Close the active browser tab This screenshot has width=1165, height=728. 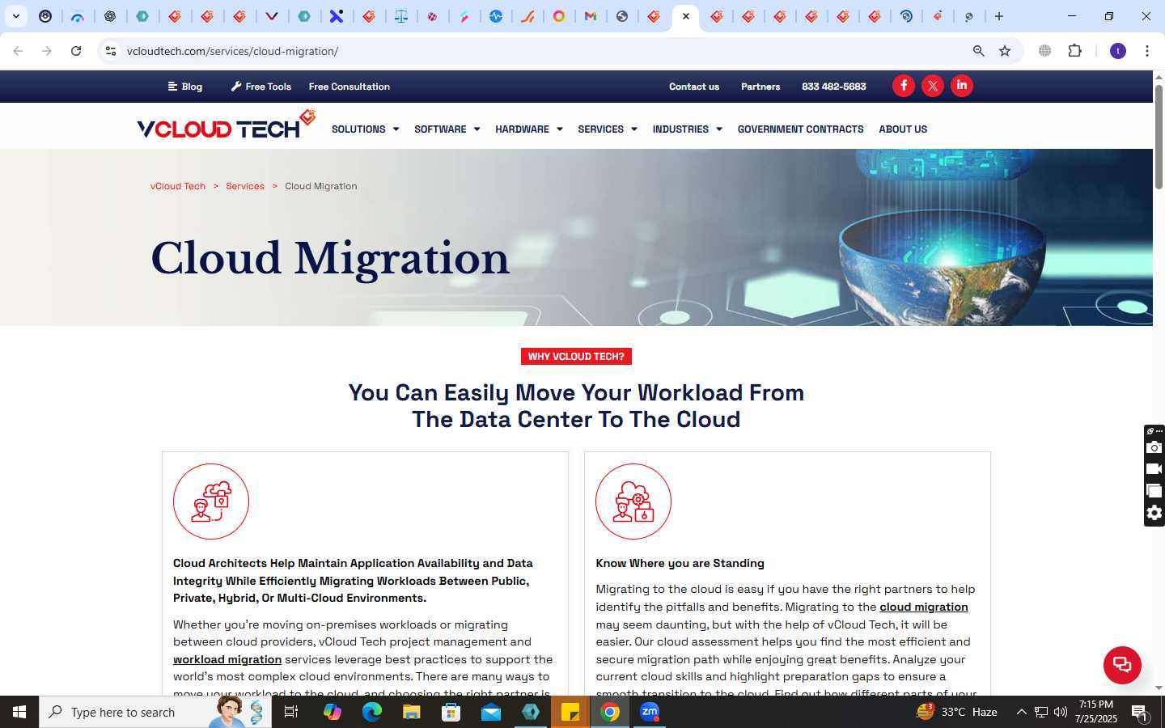coord(685,16)
